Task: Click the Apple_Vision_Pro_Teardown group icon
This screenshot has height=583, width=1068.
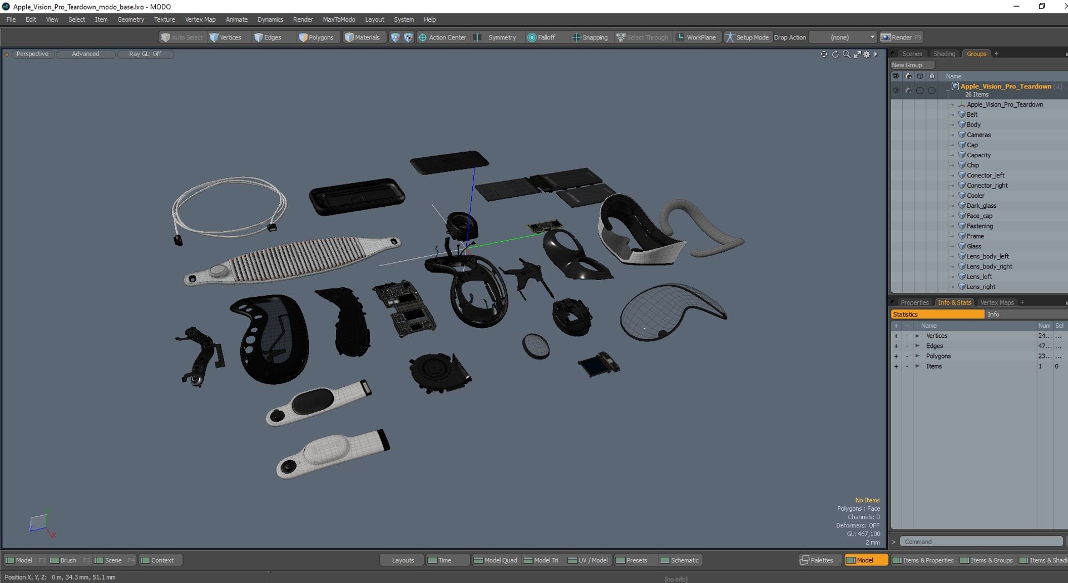Action: coord(955,86)
